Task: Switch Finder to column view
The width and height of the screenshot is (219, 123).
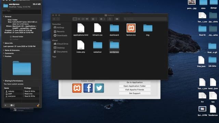Action: 83,19
